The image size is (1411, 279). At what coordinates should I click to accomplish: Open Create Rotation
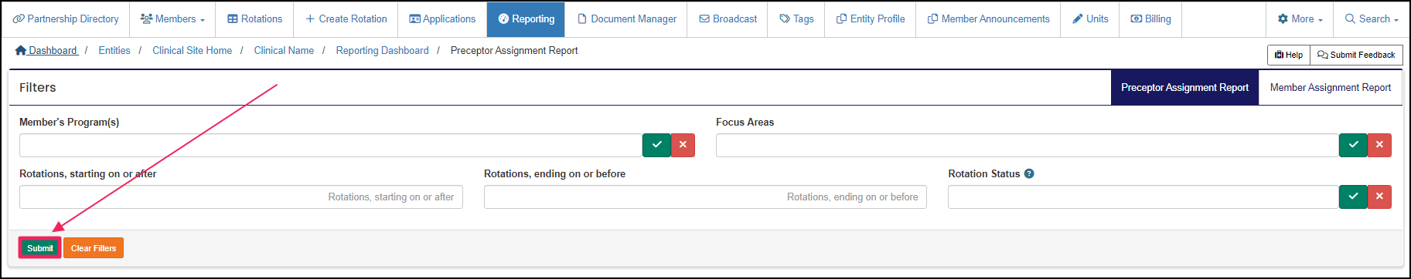pyautogui.click(x=346, y=19)
